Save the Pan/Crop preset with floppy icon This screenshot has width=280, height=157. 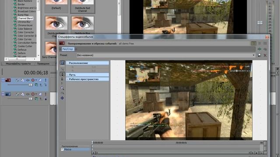click(x=259, y=55)
